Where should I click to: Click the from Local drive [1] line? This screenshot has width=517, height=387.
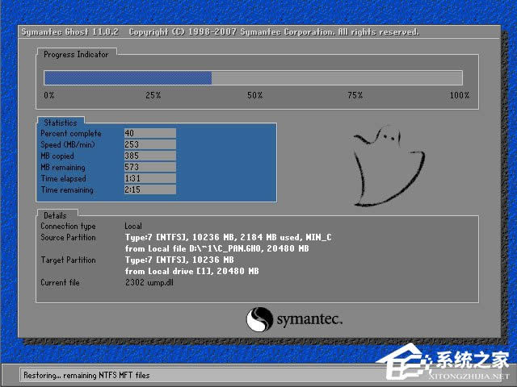[192, 271]
